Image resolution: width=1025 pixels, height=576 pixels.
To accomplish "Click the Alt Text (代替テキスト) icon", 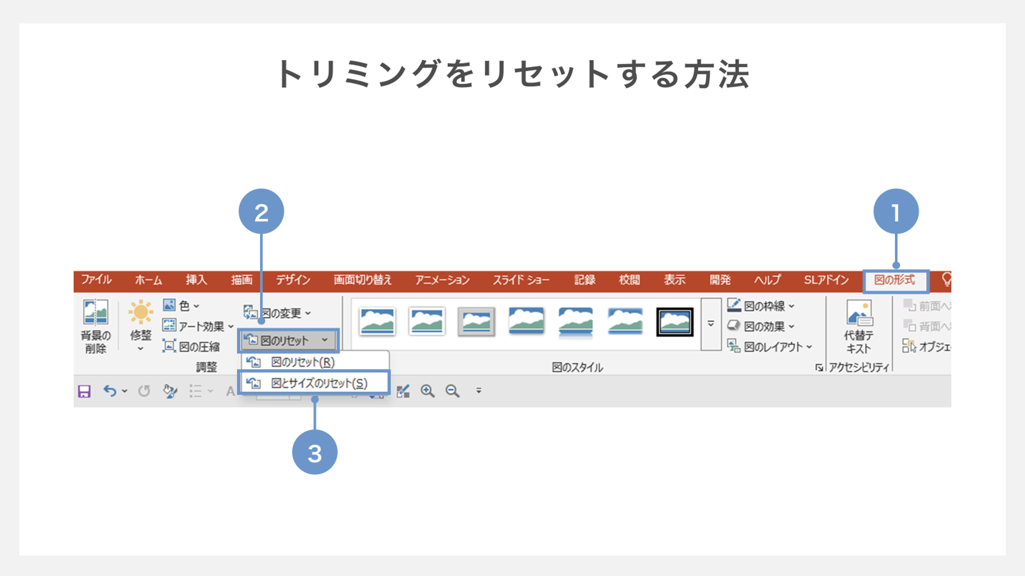I will [x=859, y=313].
